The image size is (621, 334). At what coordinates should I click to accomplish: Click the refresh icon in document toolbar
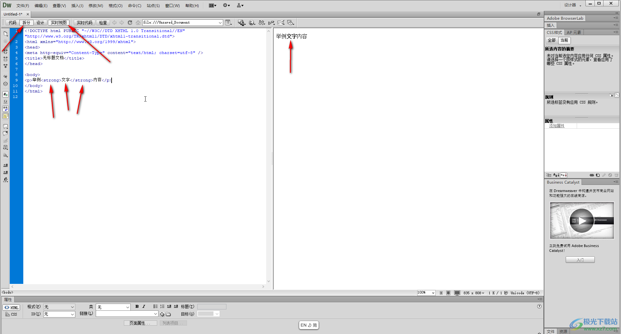point(130,23)
